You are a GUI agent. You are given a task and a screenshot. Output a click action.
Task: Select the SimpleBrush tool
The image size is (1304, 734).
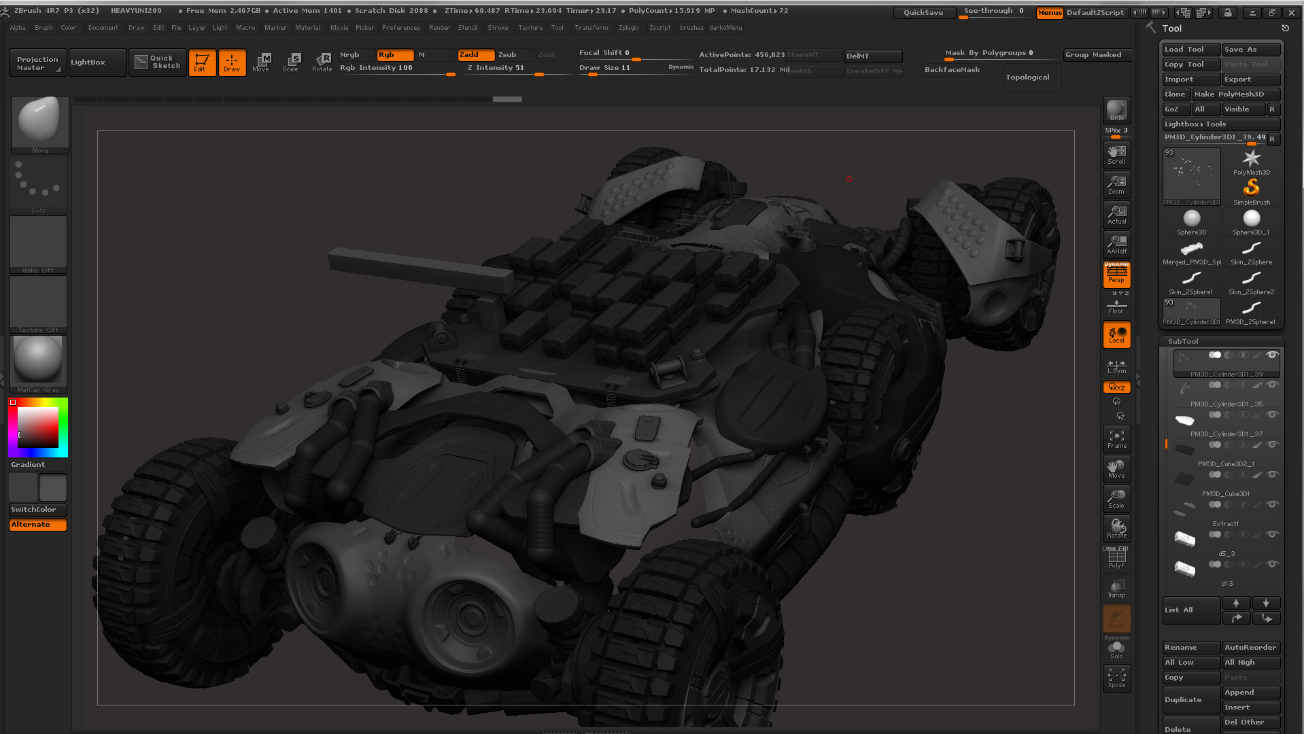click(x=1252, y=192)
